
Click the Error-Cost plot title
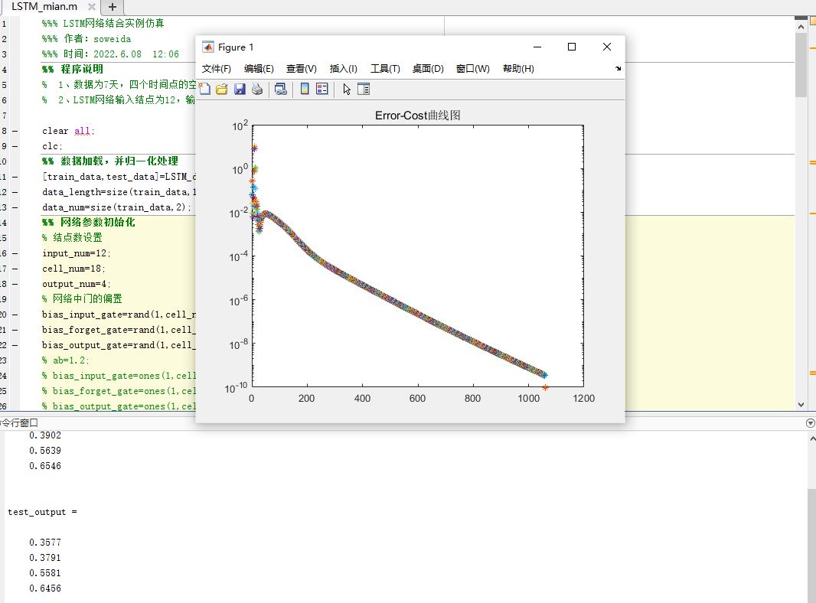click(417, 116)
